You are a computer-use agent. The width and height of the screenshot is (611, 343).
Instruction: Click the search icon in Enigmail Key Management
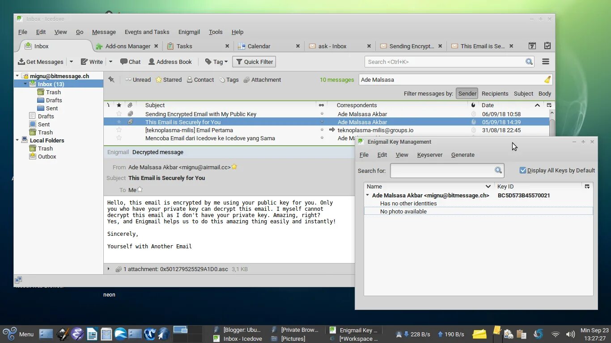click(498, 170)
